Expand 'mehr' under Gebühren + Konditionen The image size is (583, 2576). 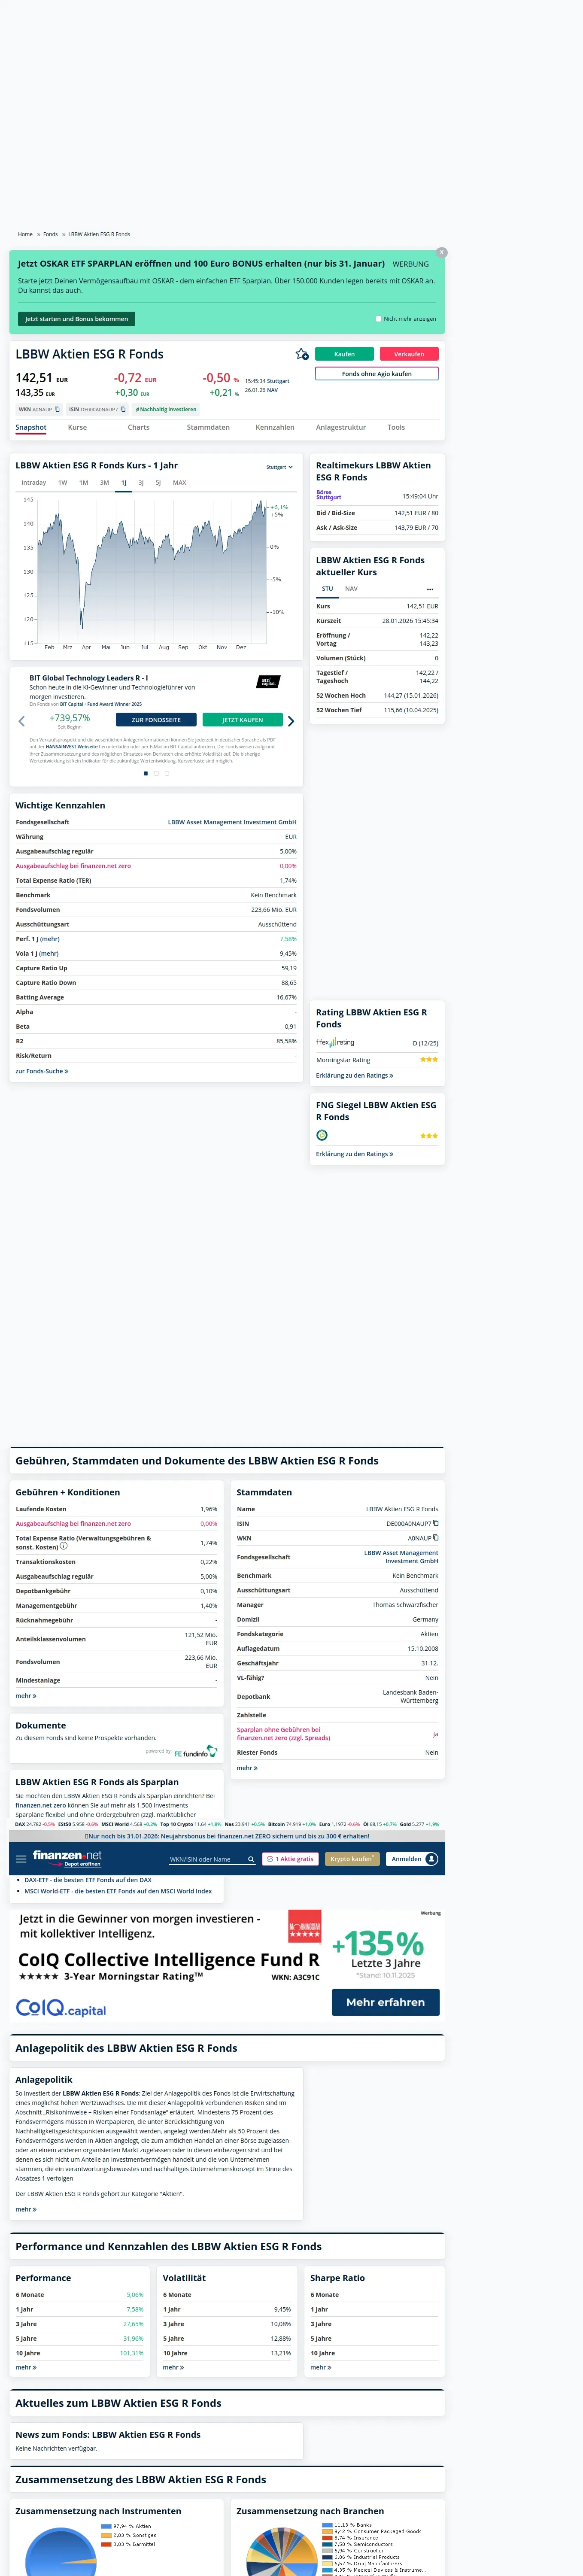click(x=26, y=1696)
